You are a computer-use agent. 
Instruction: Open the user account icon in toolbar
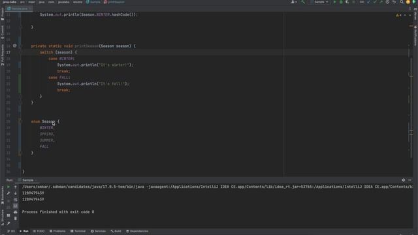[294, 2]
